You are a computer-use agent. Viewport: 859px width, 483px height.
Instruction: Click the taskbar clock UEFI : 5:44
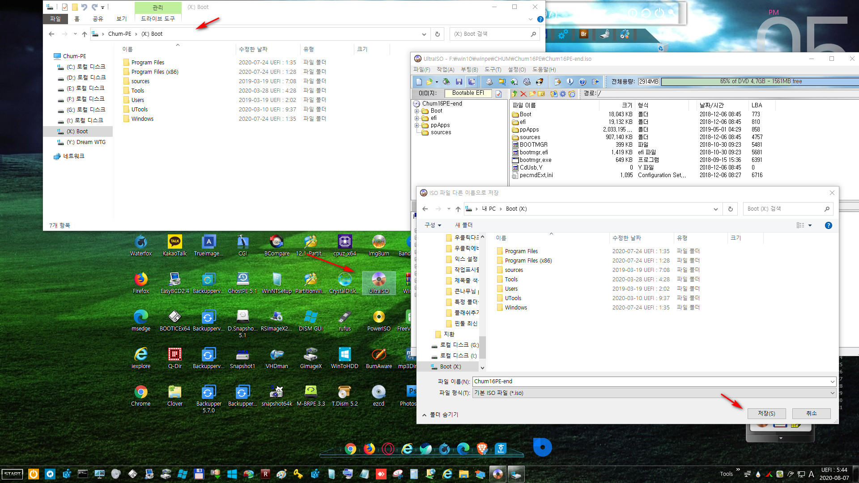pos(834,470)
